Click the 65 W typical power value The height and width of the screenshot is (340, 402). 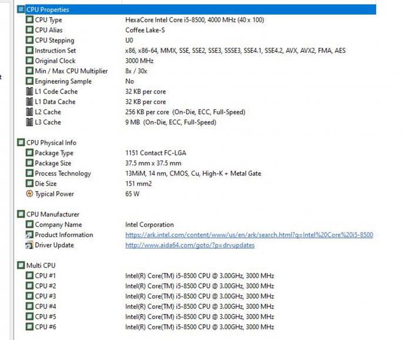point(132,194)
